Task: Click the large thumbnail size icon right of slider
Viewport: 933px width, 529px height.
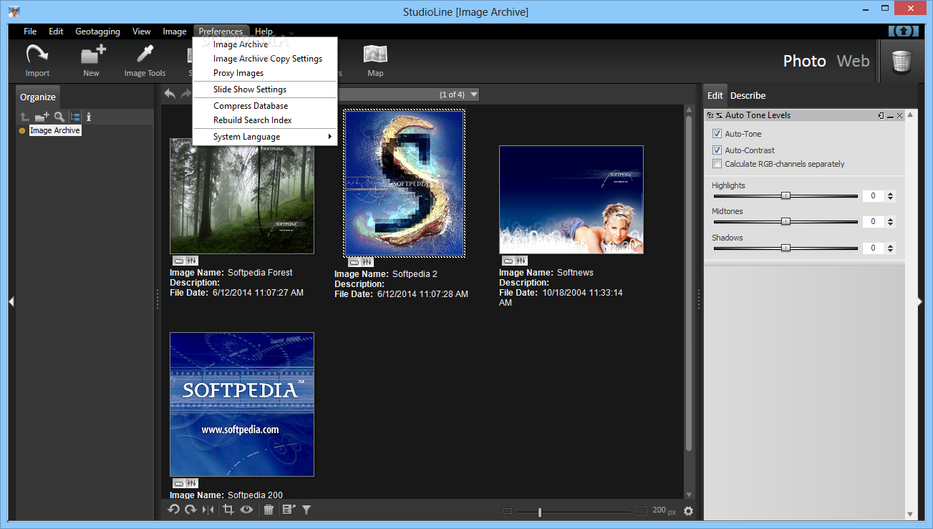Action: (641, 511)
